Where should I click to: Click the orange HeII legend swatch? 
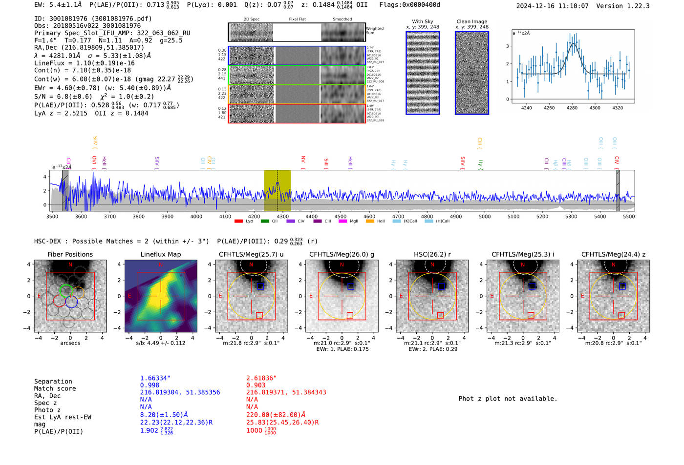pos(370,221)
